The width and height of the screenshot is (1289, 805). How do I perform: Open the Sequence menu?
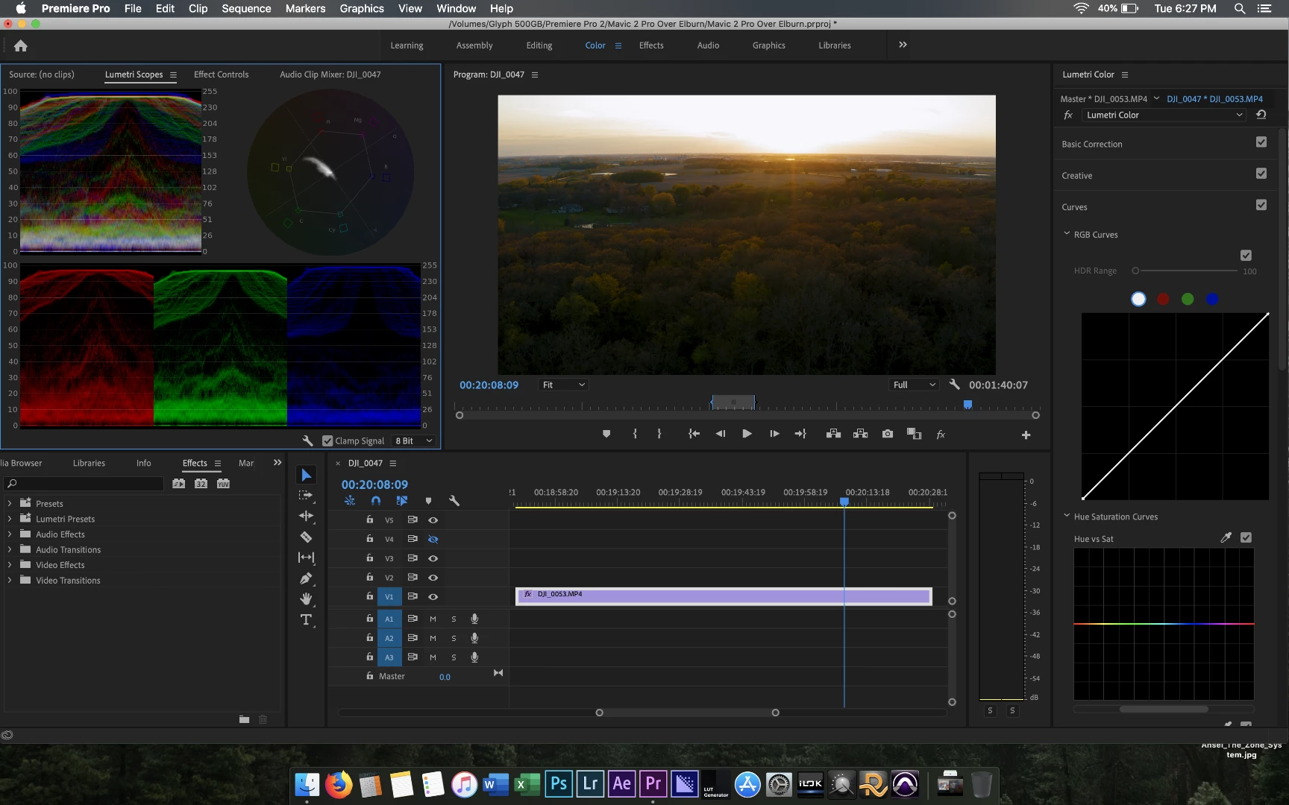click(246, 8)
